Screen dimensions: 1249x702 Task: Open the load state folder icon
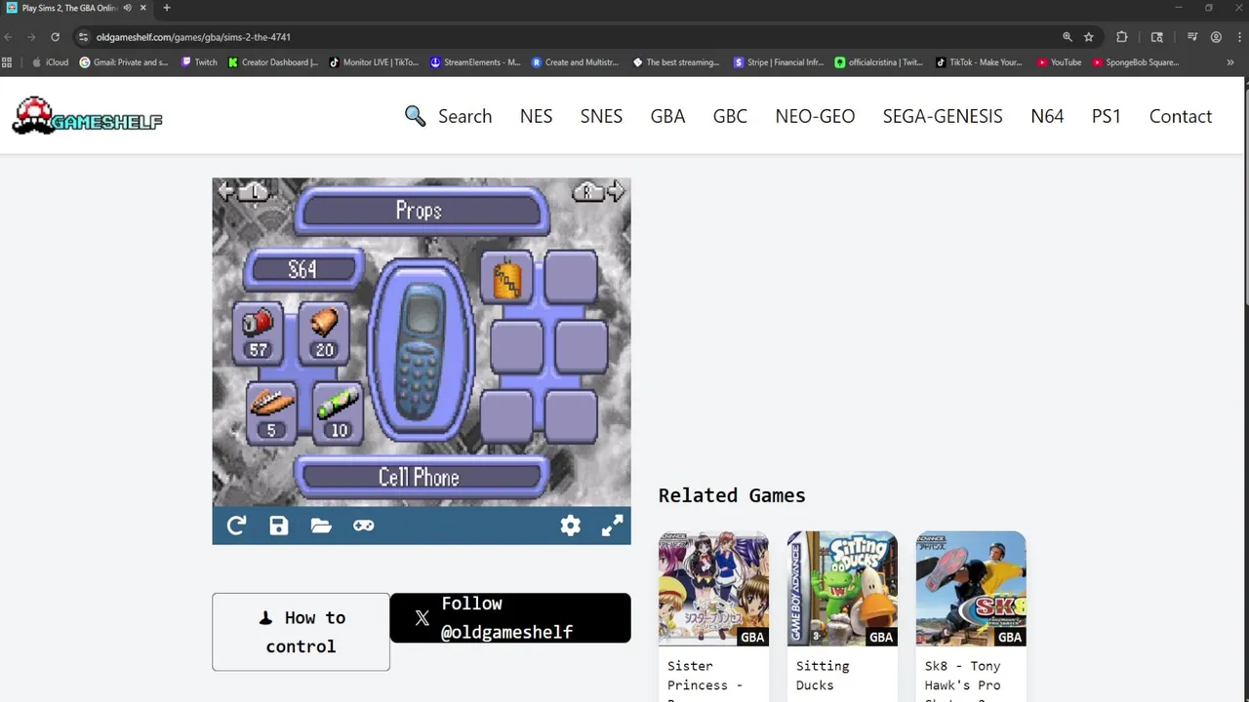tap(321, 526)
